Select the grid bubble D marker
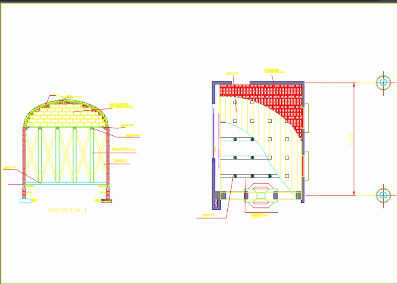The image size is (397, 284). click(x=383, y=195)
